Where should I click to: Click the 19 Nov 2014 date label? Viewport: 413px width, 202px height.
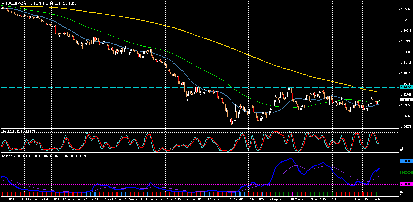132,199
